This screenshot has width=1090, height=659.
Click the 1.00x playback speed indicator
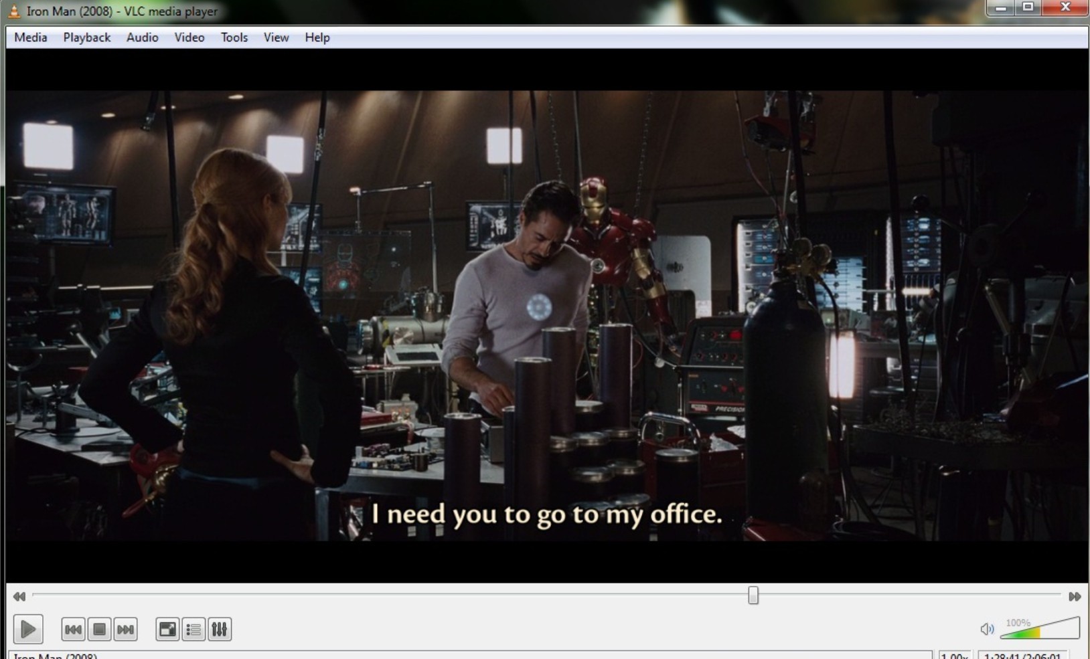(x=956, y=655)
